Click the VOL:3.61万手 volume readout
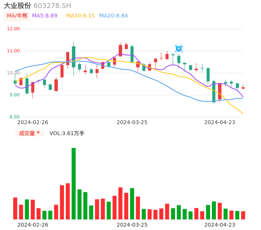Viewport: 261px width, 230px height. pos(67,133)
